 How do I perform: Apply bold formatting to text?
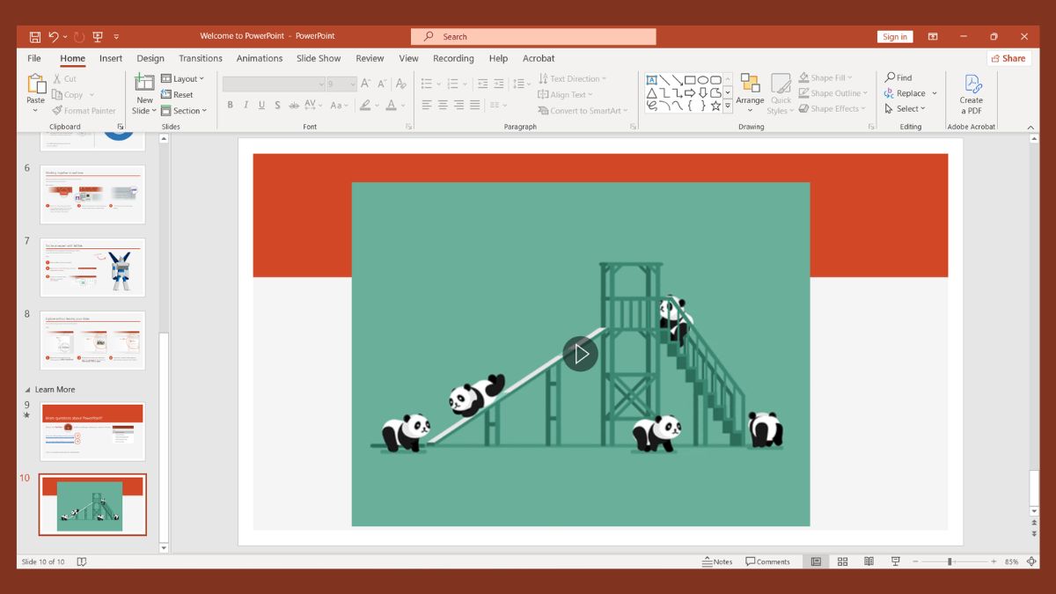(x=230, y=104)
